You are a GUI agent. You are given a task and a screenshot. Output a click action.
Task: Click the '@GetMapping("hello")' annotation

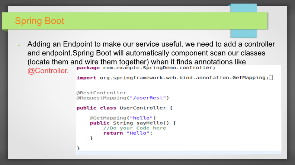click(123, 118)
